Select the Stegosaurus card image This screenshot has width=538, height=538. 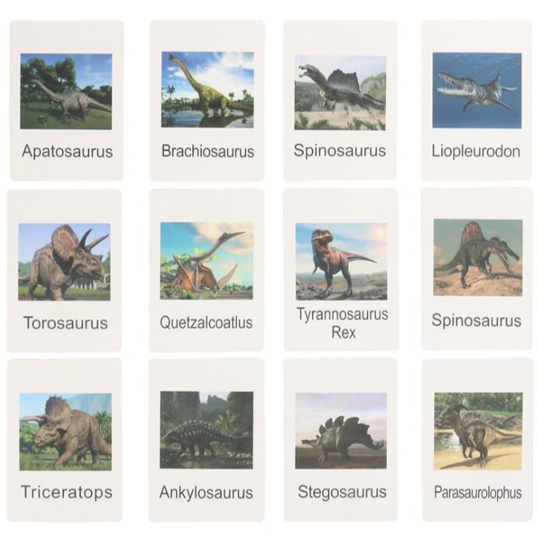(x=341, y=431)
